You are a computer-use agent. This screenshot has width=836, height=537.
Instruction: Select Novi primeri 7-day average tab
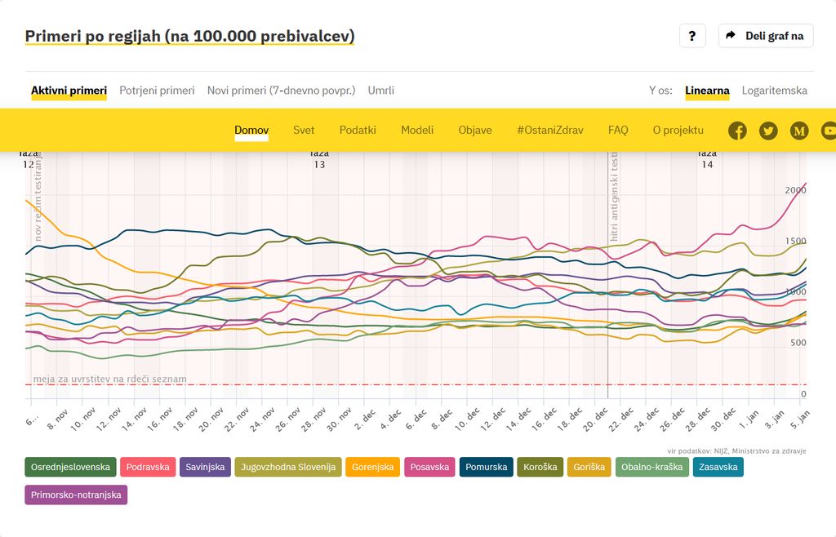click(x=281, y=91)
